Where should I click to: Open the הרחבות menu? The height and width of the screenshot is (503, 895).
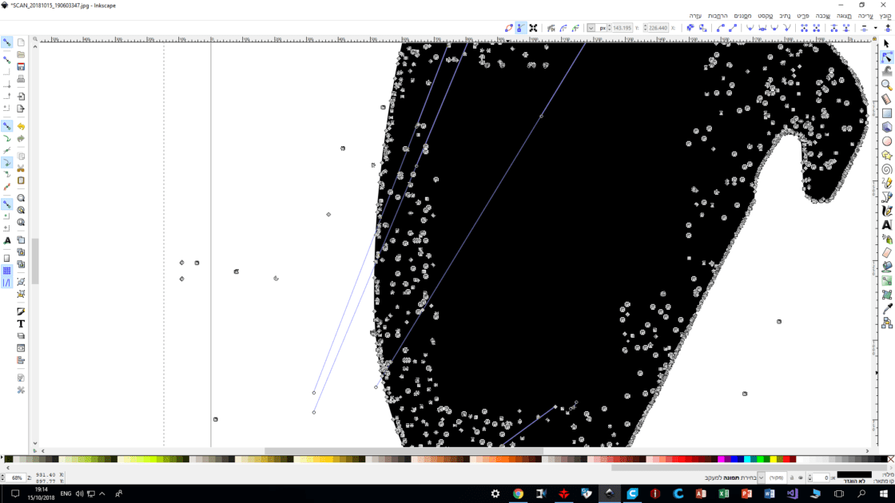(x=718, y=16)
